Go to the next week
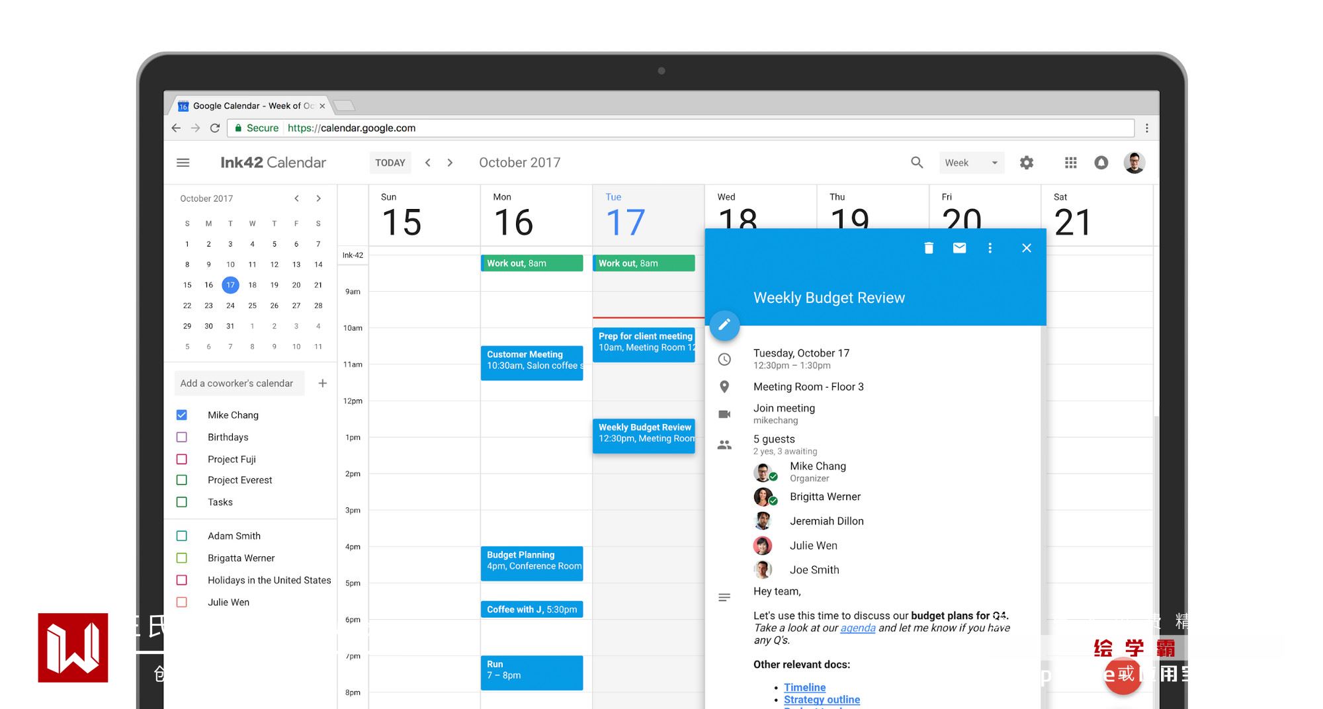The width and height of the screenshot is (1323, 709). pyautogui.click(x=450, y=163)
